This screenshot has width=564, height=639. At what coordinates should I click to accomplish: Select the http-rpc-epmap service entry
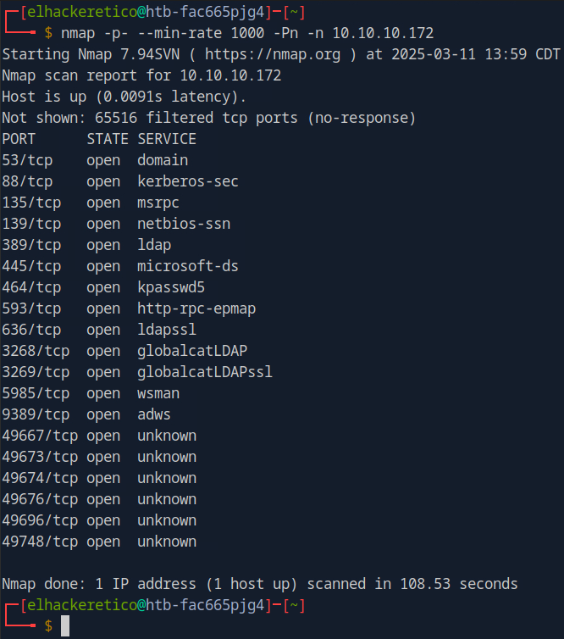point(196,308)
